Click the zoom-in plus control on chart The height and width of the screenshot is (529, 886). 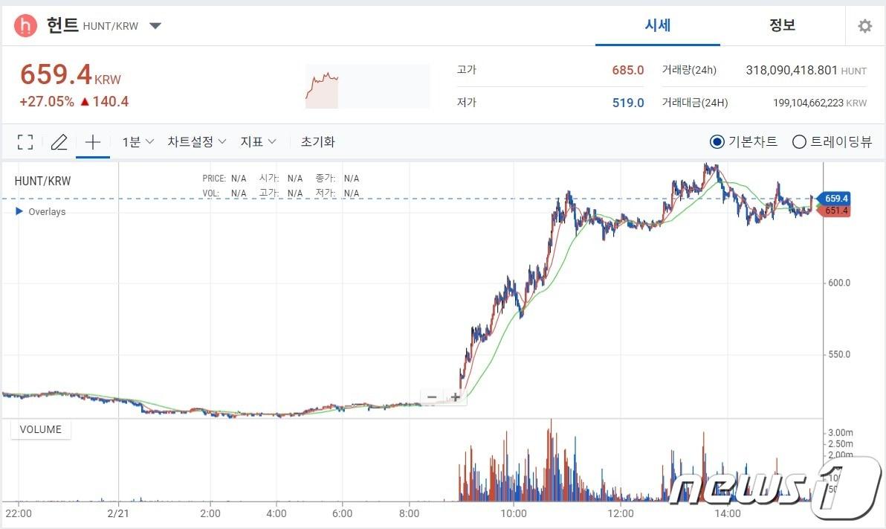pos(456,397)
